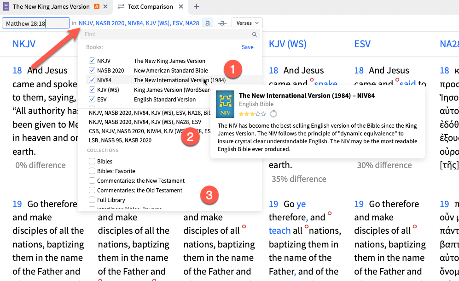Screen dimensions: 459x281
Task: Click the ESV column heading
Action: pos(362,44)
